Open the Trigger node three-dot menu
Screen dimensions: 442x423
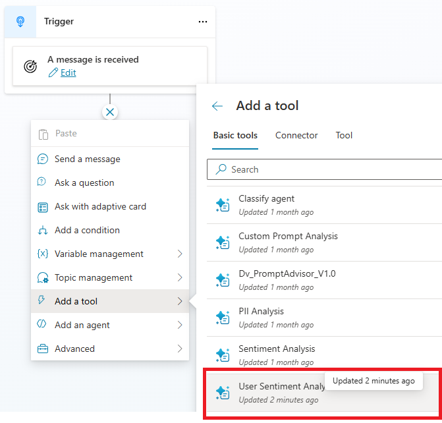202,22
